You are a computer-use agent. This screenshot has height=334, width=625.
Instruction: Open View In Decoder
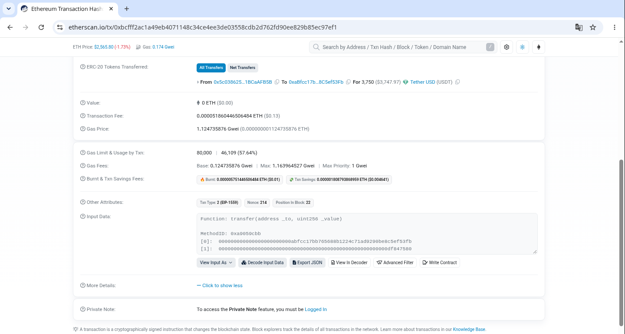coord(349,262)
